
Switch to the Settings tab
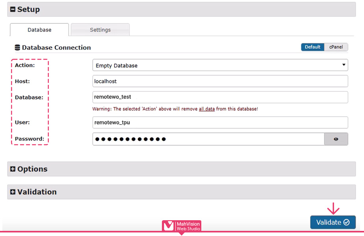[x=100, y=30]
